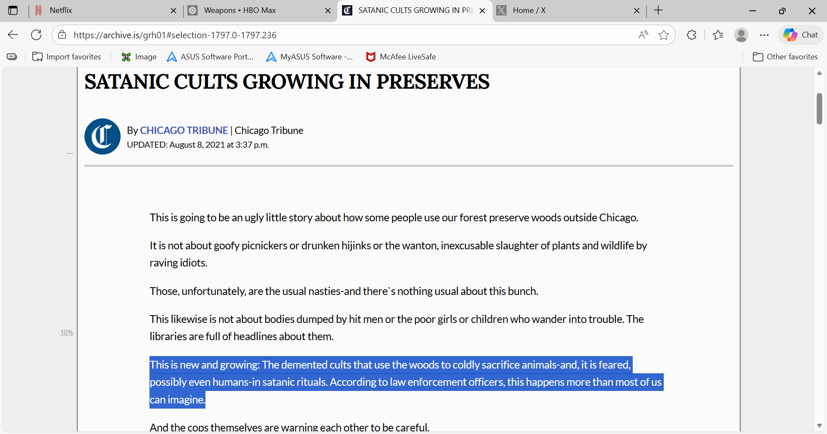Open the tab actions menu icon
This screenshot has height=434, width=827.
tap(13, 10)
